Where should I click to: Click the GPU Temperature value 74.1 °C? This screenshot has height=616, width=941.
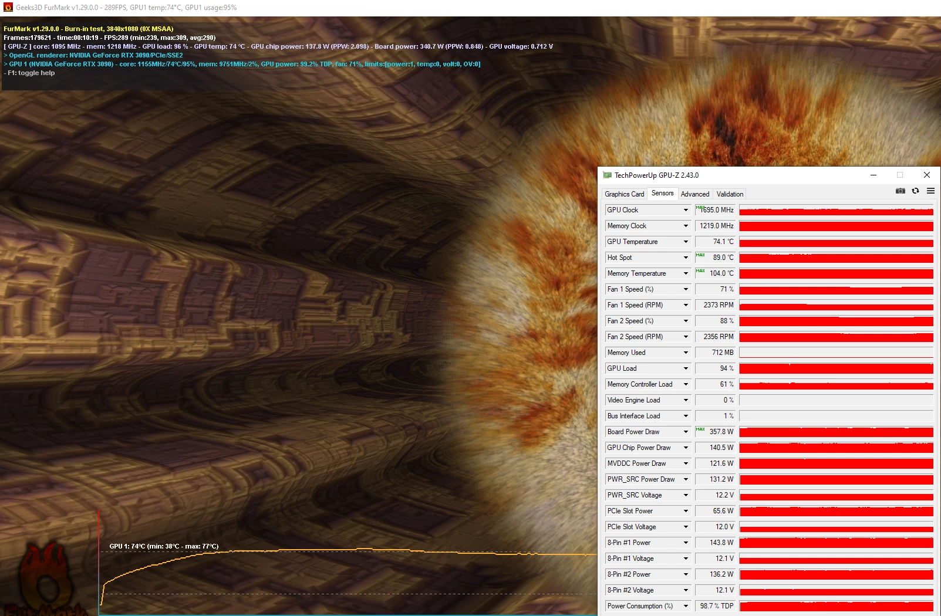[715, 242]
